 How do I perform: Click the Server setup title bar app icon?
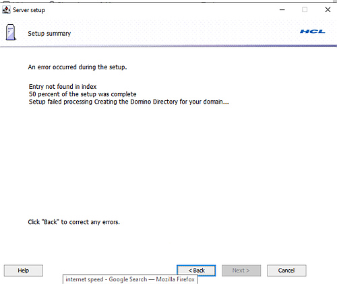click(6, 10)
